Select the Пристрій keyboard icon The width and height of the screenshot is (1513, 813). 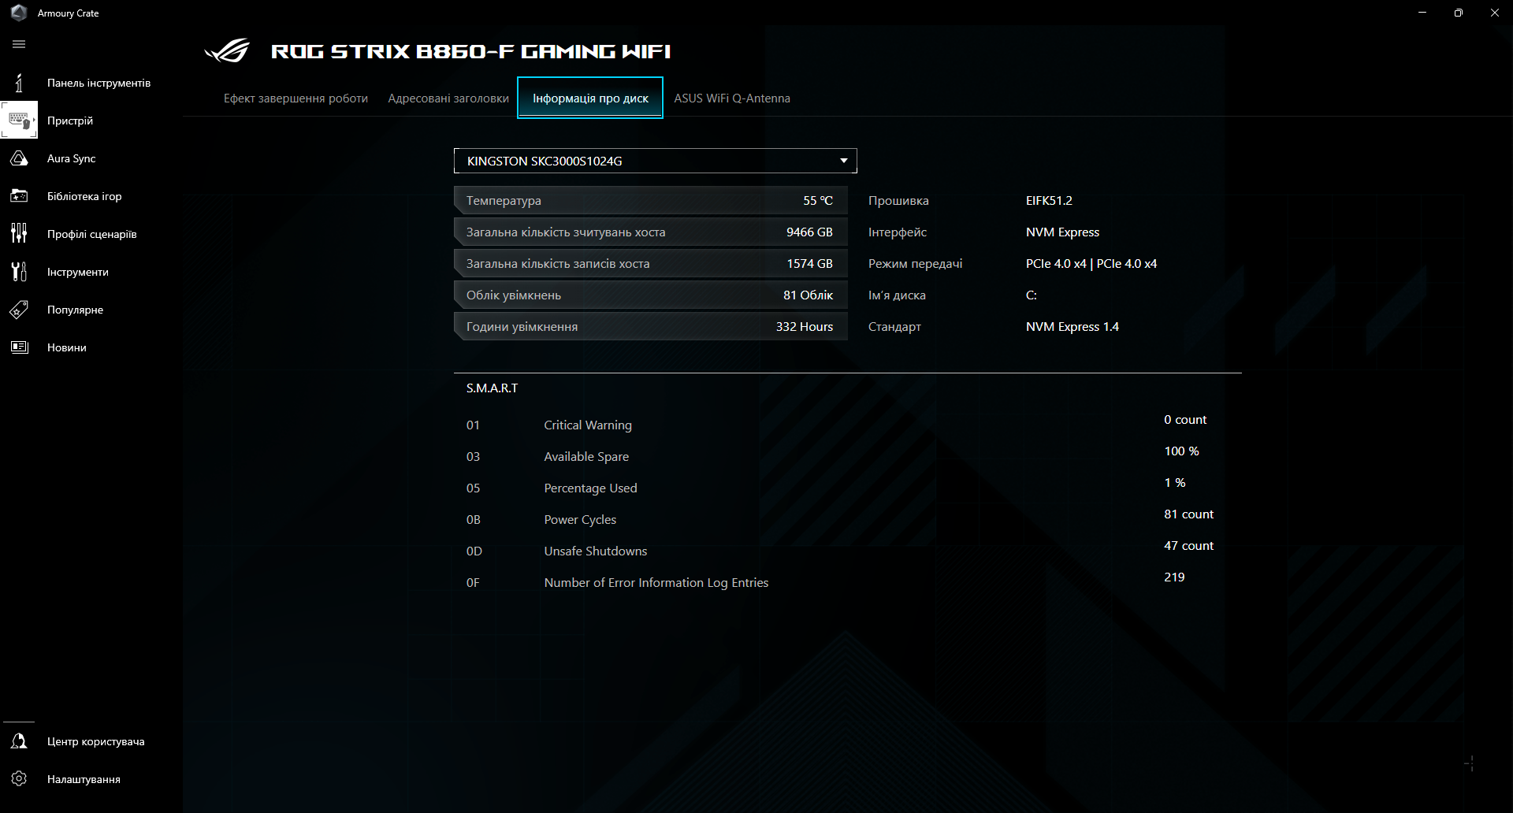pos(20,121)
